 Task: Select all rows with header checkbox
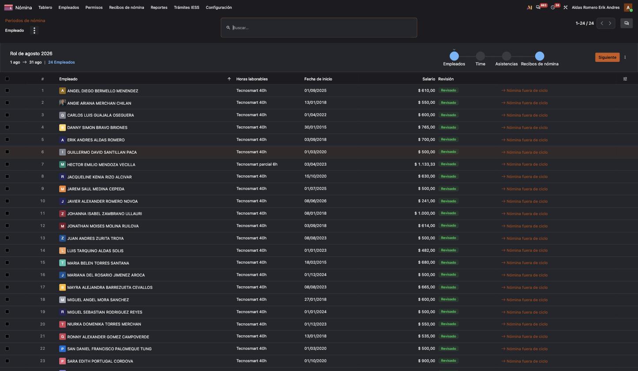click(x=7, y=79)
